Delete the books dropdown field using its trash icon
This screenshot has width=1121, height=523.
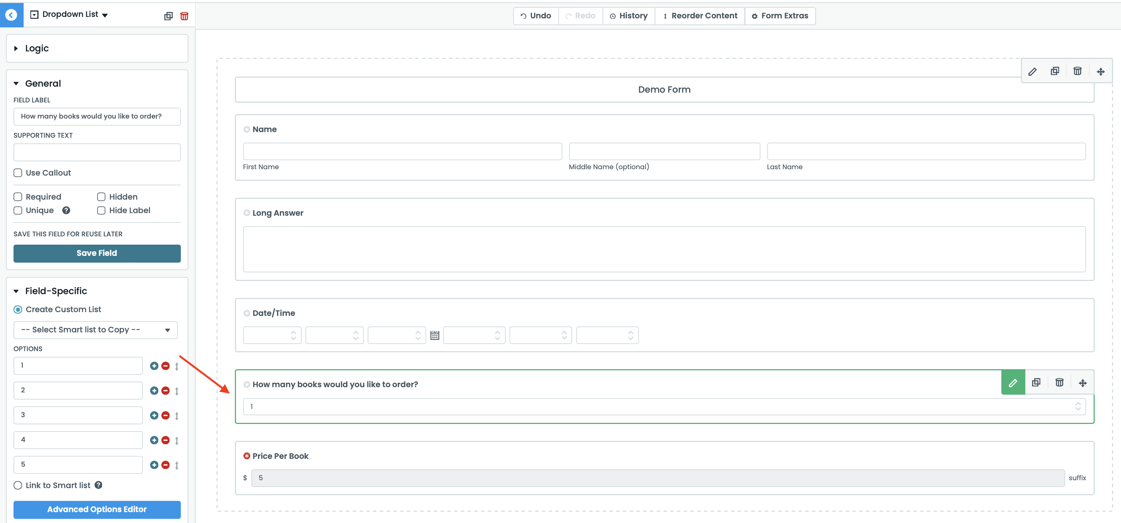pyautogui.click(x=1059, y=382)
